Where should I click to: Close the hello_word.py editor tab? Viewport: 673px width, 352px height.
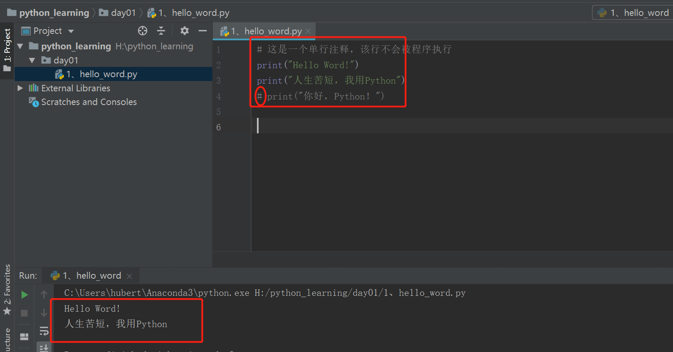coord(308,31)
